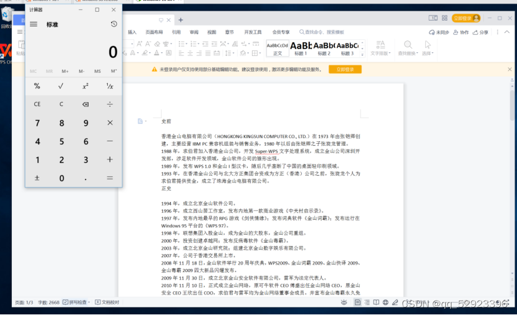Click the calculator x squared key
Viewport: 517px width, 315px height.
(85, 87)
